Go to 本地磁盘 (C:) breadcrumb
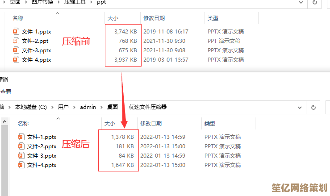This screenshot has width=330, height=196. pyautogui.click(x=31, y=107)
